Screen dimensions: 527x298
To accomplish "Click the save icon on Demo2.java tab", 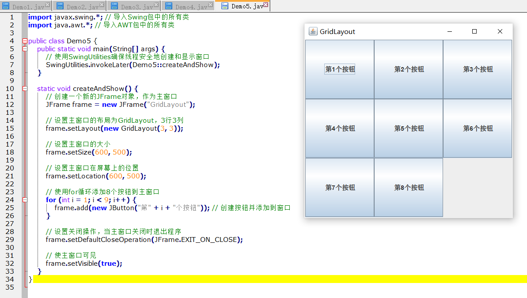I will pyautogui.click(x=60, y=7).
